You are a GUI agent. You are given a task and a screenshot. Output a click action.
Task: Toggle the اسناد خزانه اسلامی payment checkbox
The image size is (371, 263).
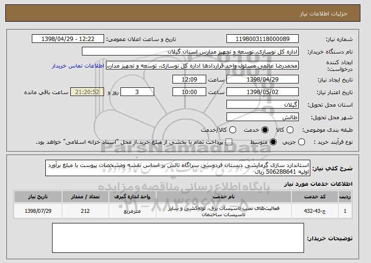tap(229, 142)
